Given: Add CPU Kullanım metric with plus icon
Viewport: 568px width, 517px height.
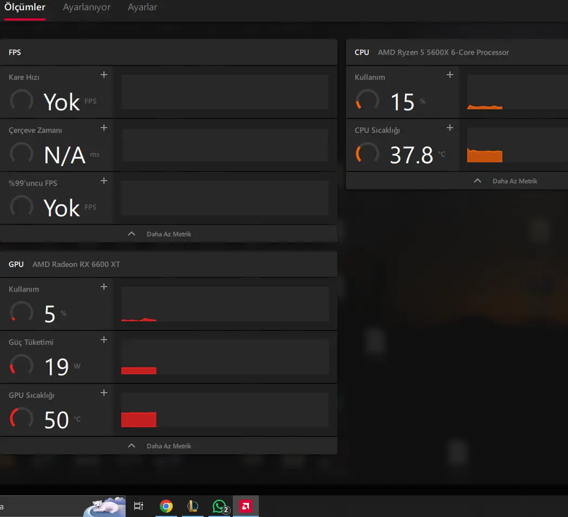Looking at the screenshot, I should (450, 75).
